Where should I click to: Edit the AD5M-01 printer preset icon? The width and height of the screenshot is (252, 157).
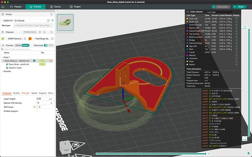(x=49, y=20)
